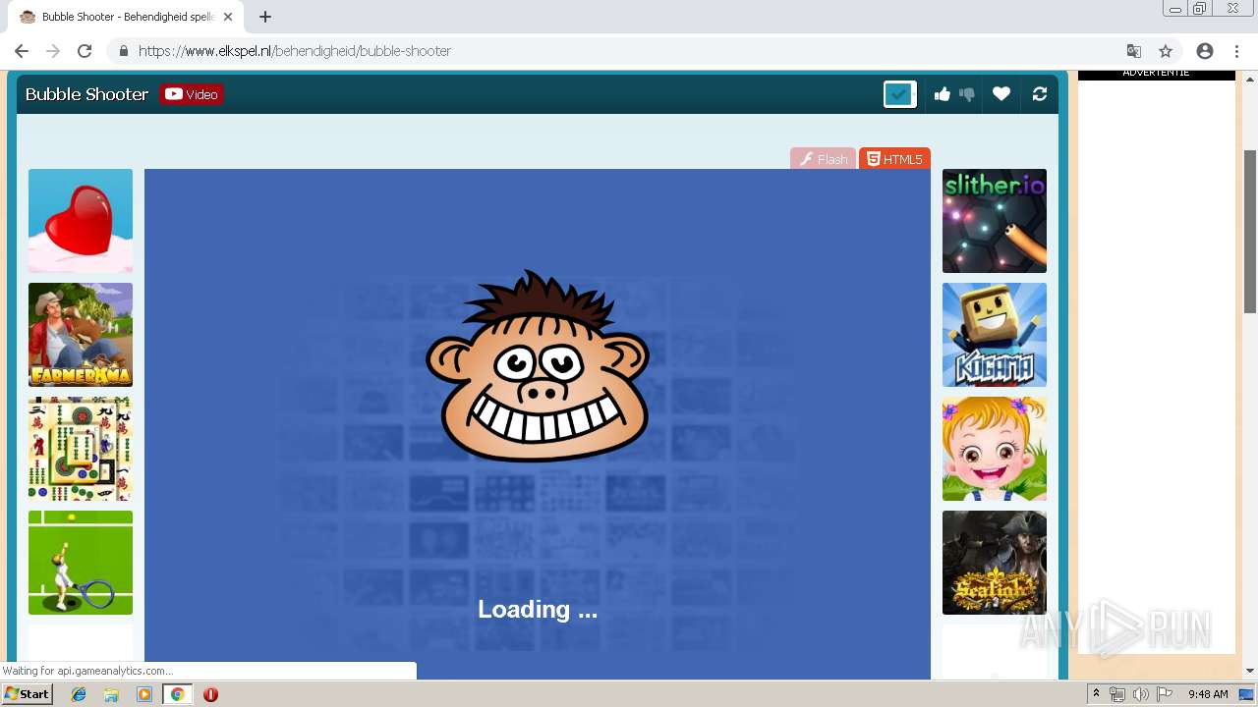1258x707 pixels.
Task: Open the Mahjong game thumbnail
Action: point(81,449)
